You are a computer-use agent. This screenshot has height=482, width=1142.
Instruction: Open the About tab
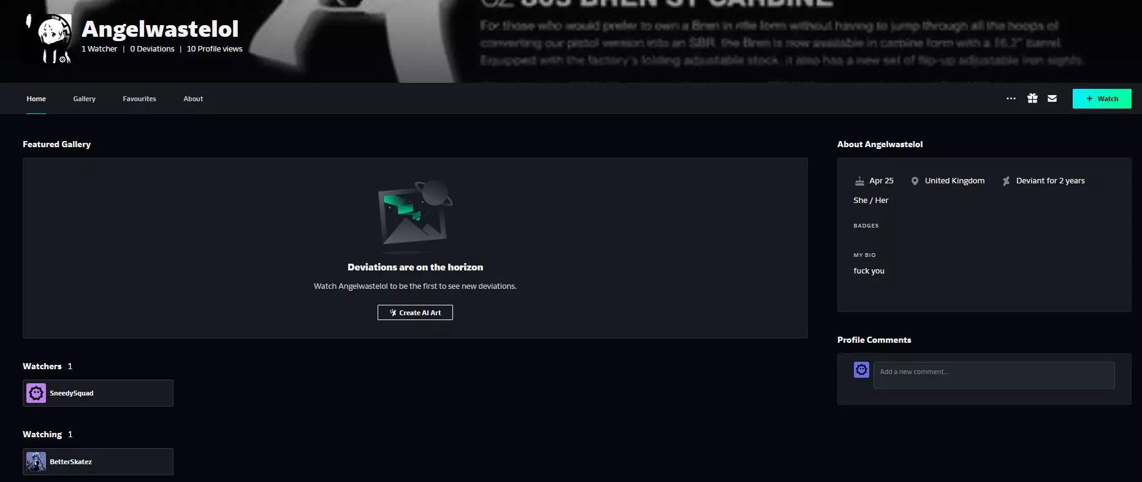tap(193, 99)
